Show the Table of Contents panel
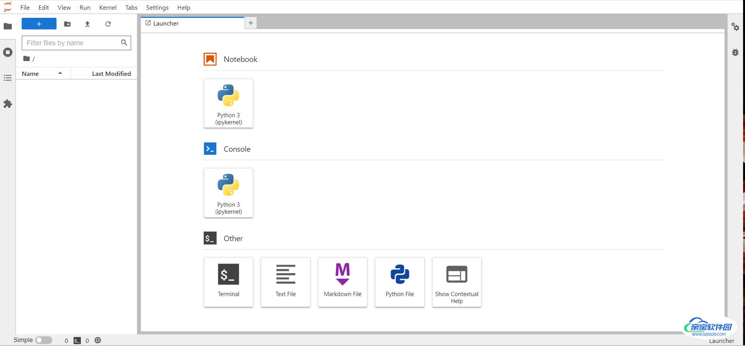Viewport: 745px width, 346px height. point(8,78)
